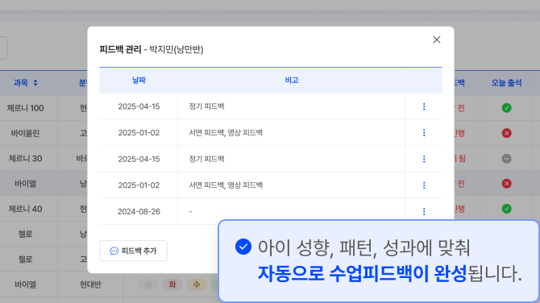Click the first 정기 피드백 note

[206, 106]
